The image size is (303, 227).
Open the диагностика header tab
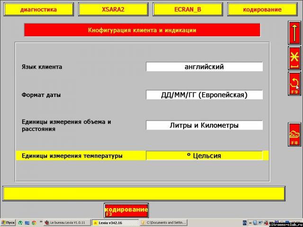[39, 9]
